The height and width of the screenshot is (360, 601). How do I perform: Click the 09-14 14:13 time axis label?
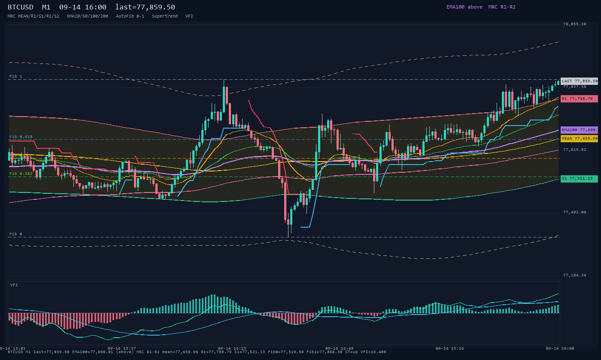(x=232, y=348)
